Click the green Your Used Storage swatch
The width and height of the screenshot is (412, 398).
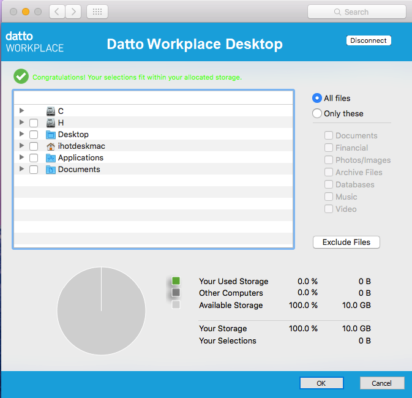pyautogui.click(x=176, y=281)
